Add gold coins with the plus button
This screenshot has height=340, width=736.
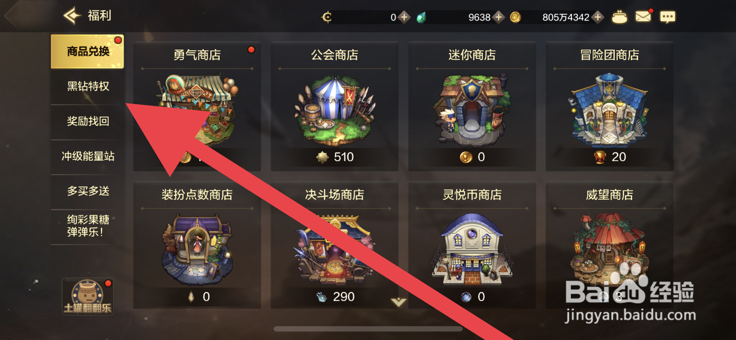click(x=598, y=17)
